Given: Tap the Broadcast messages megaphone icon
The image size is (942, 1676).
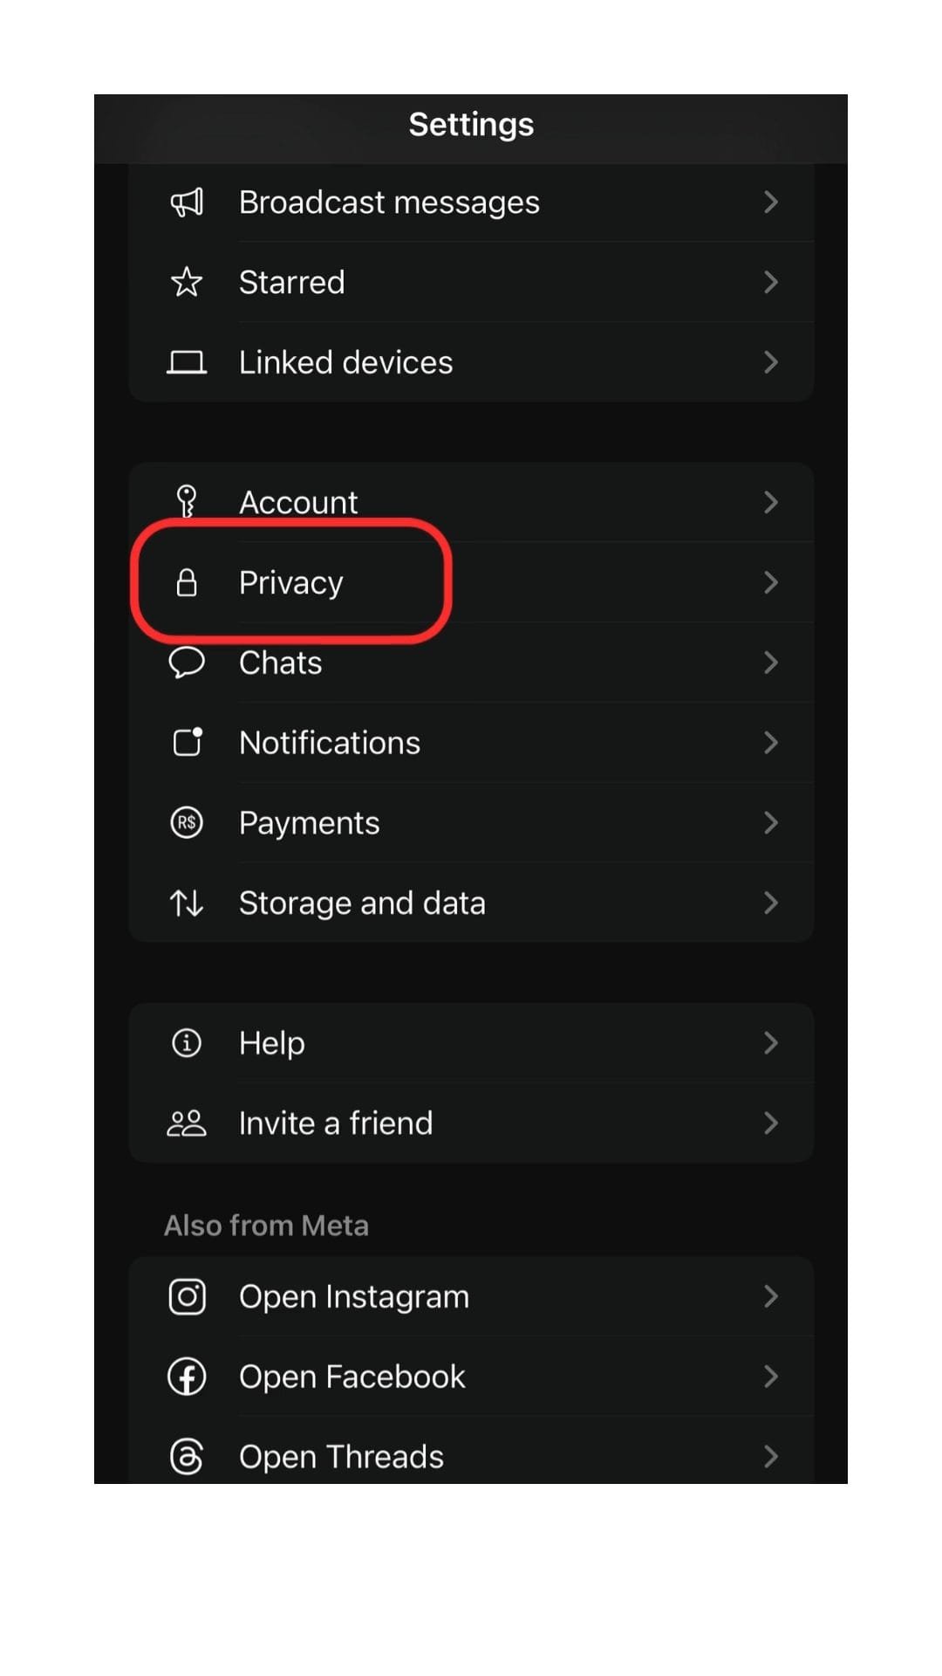Looking at the screenshot, I should (187, 203).
